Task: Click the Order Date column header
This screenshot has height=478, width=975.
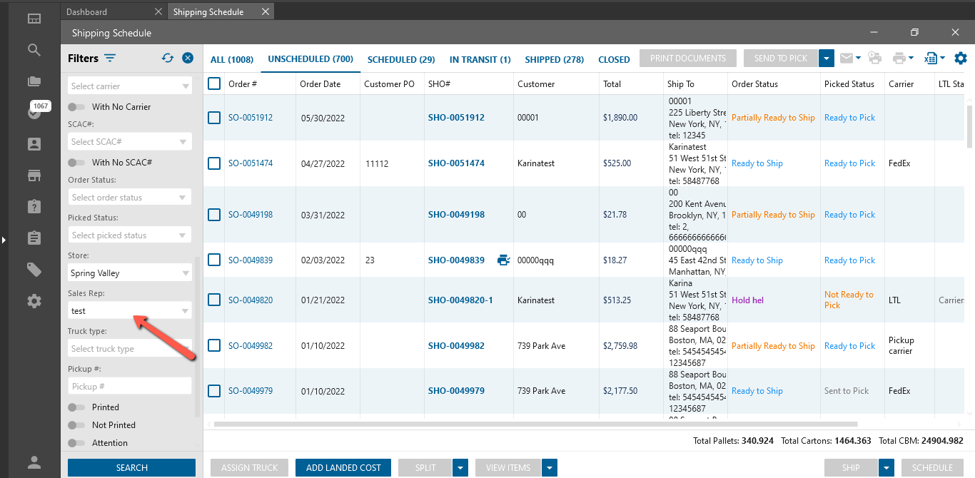Action: (320, 83)
